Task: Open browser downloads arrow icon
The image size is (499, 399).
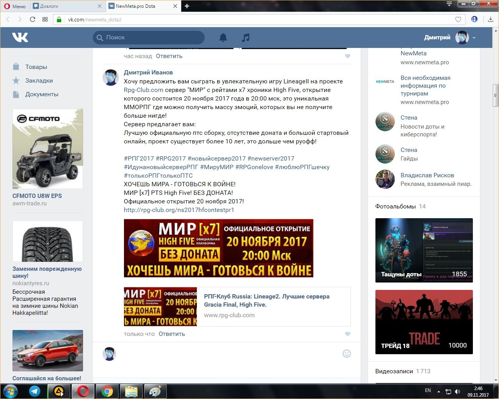Action: point(490,19)
